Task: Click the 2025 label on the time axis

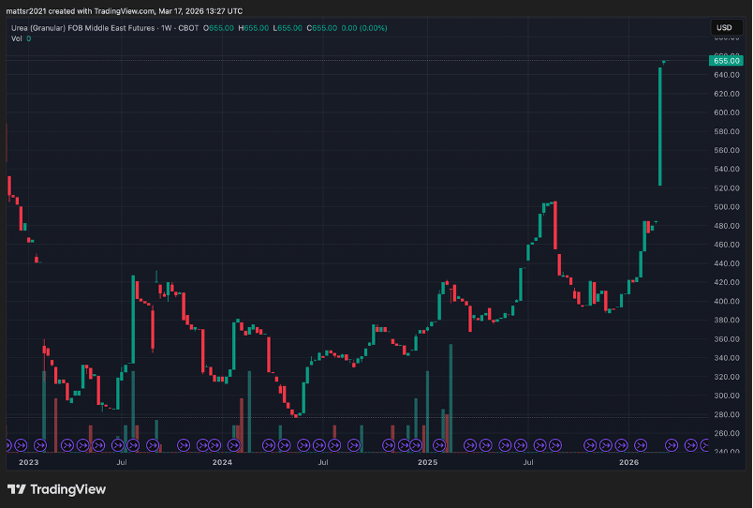Action: coord(427,462)
